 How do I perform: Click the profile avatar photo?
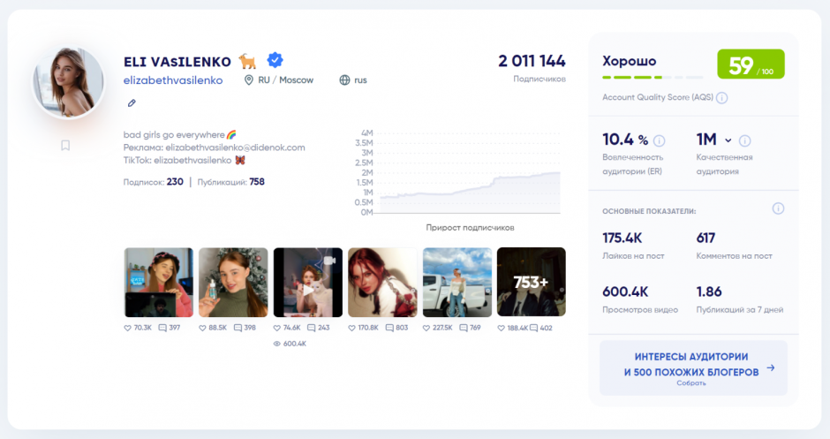(68, 83)
